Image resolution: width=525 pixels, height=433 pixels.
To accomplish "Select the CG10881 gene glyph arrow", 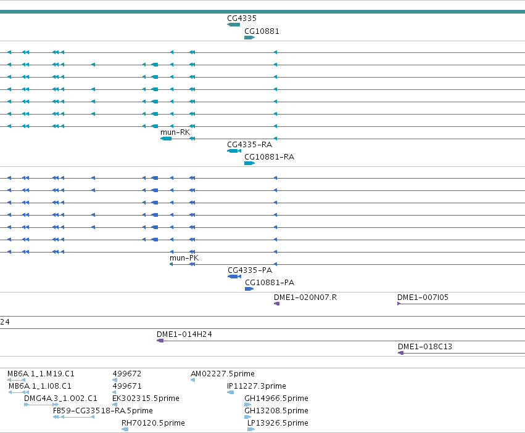I will pyautogui.click(x=250, y=38).
